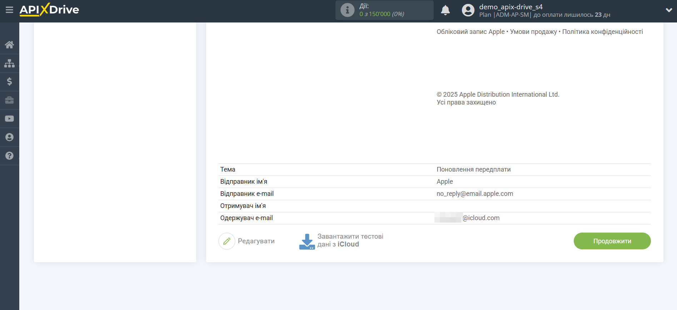The width and height of the screenshot is (677, 310).
Task: Click the Відправник e-mail row label
Action: coord(247,194)
